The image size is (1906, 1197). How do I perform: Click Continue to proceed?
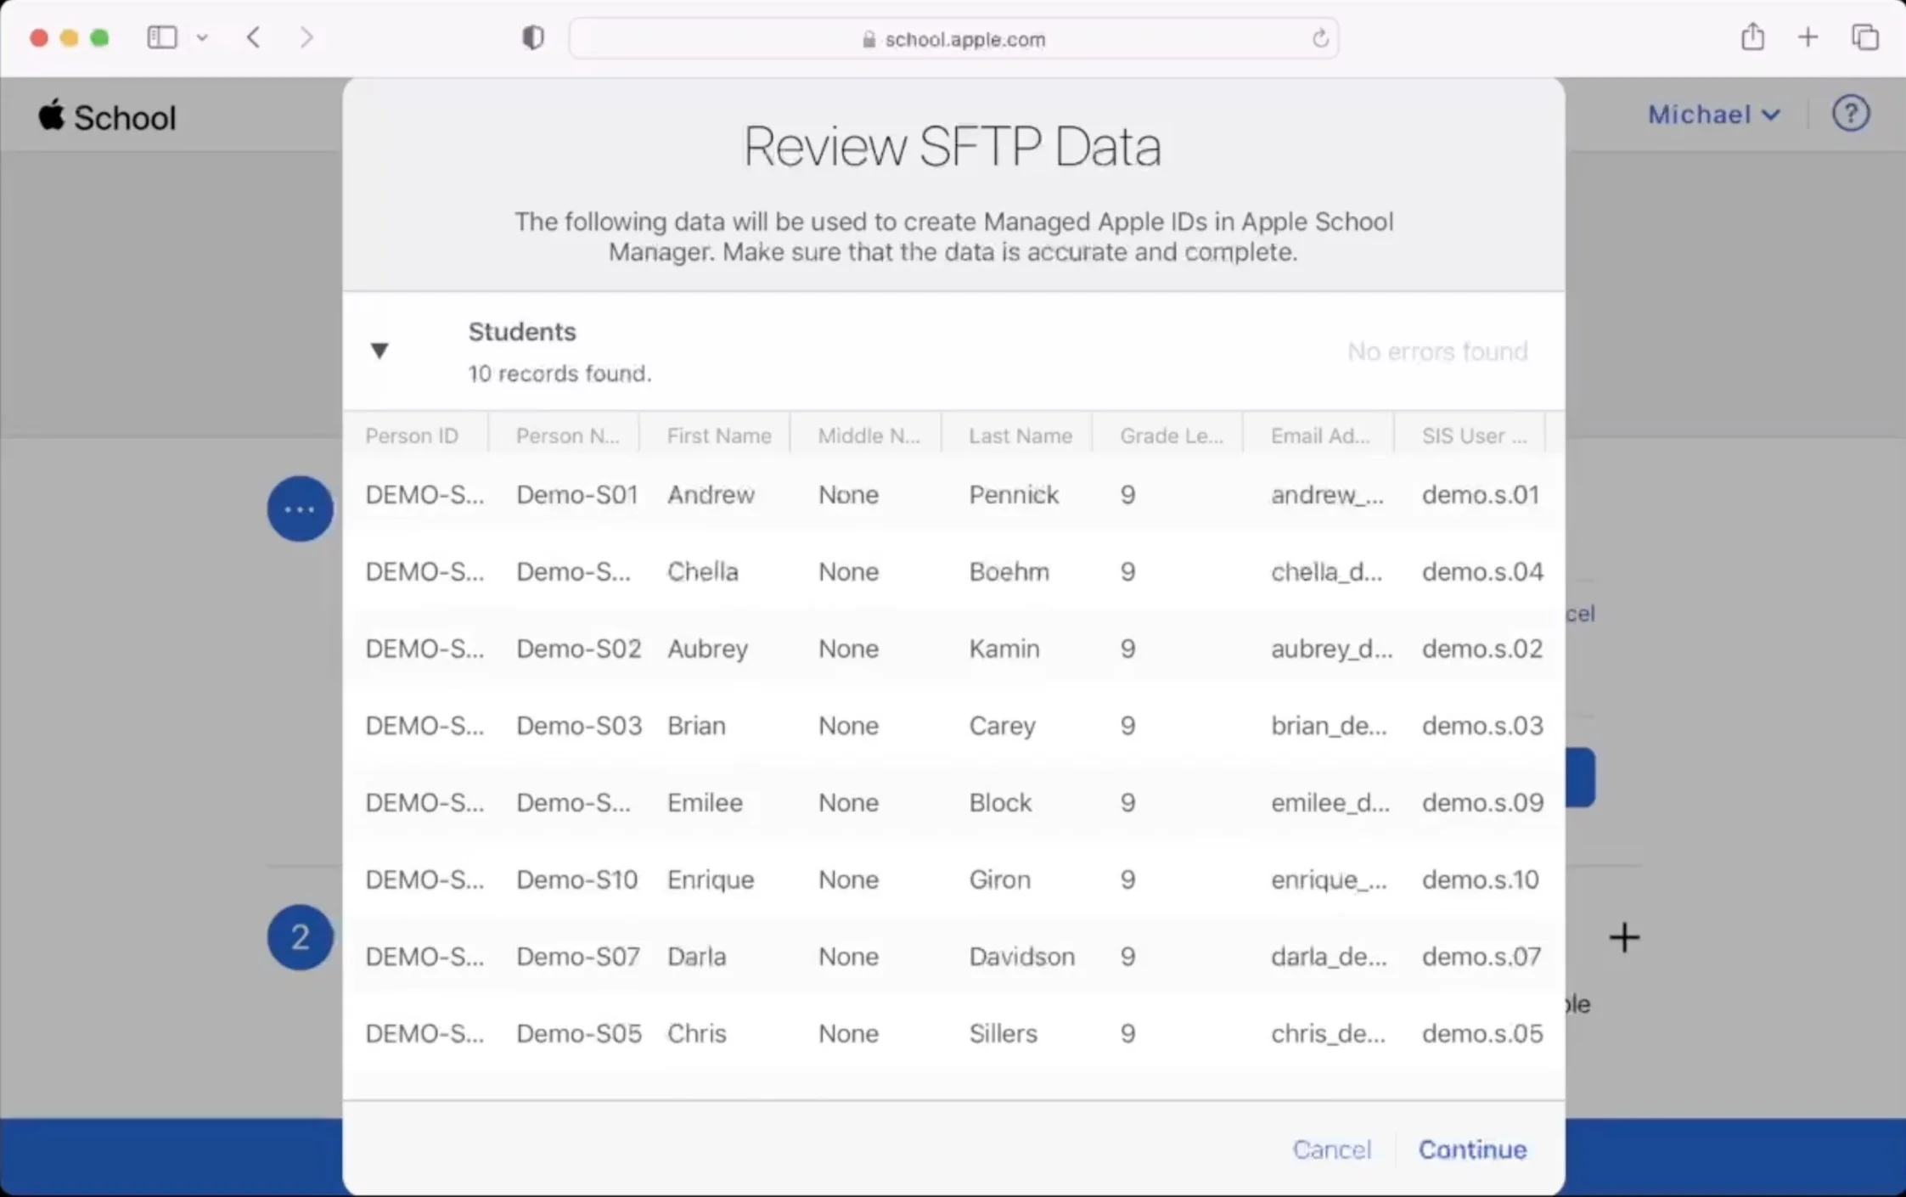pyautogui.click(x=1472, y=1149)
